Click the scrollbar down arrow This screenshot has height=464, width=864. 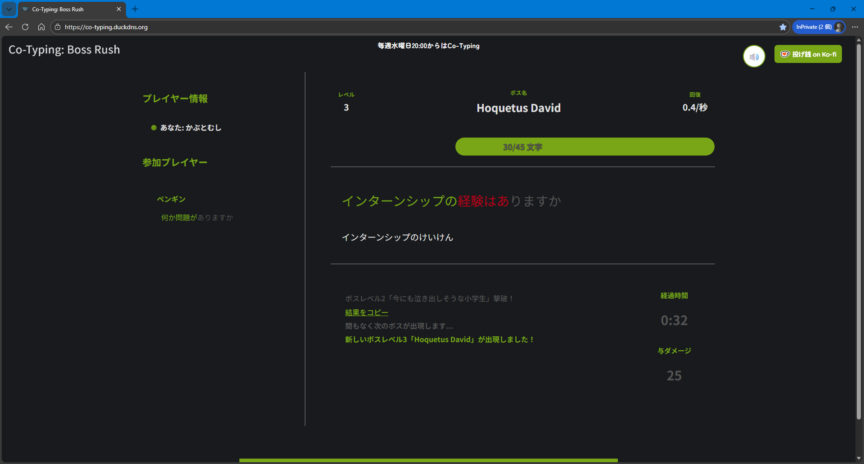click(859, 458)
